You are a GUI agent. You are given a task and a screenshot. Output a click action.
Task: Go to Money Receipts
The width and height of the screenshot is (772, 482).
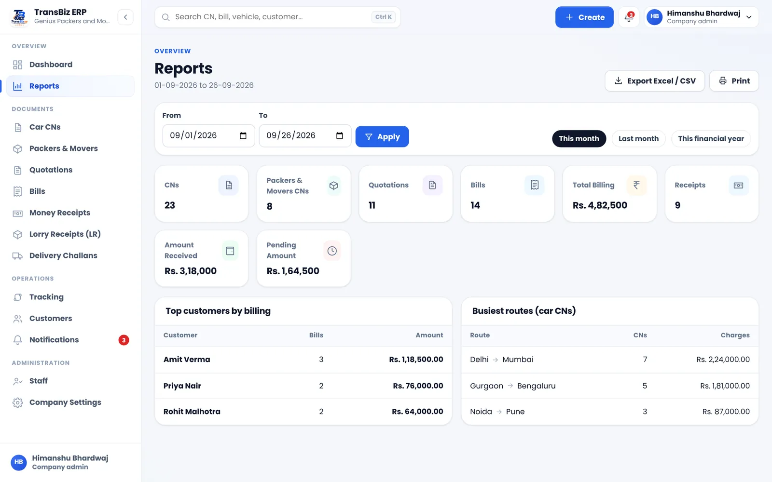pos(70,213)
